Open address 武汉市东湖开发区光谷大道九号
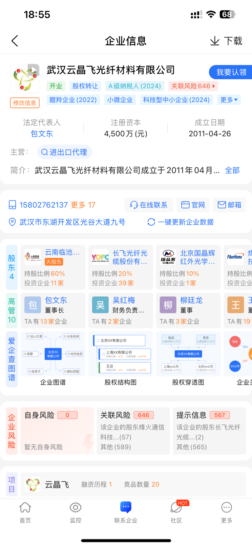Screen dimensions: 252x547 tap(73, 222)
